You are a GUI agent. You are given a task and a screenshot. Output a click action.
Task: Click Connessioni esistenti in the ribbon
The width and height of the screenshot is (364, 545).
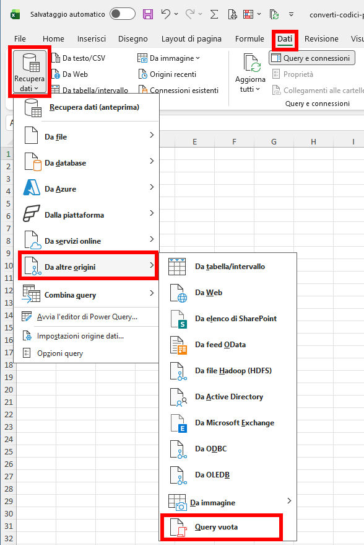pyautogui.click(x=178, y=90)
